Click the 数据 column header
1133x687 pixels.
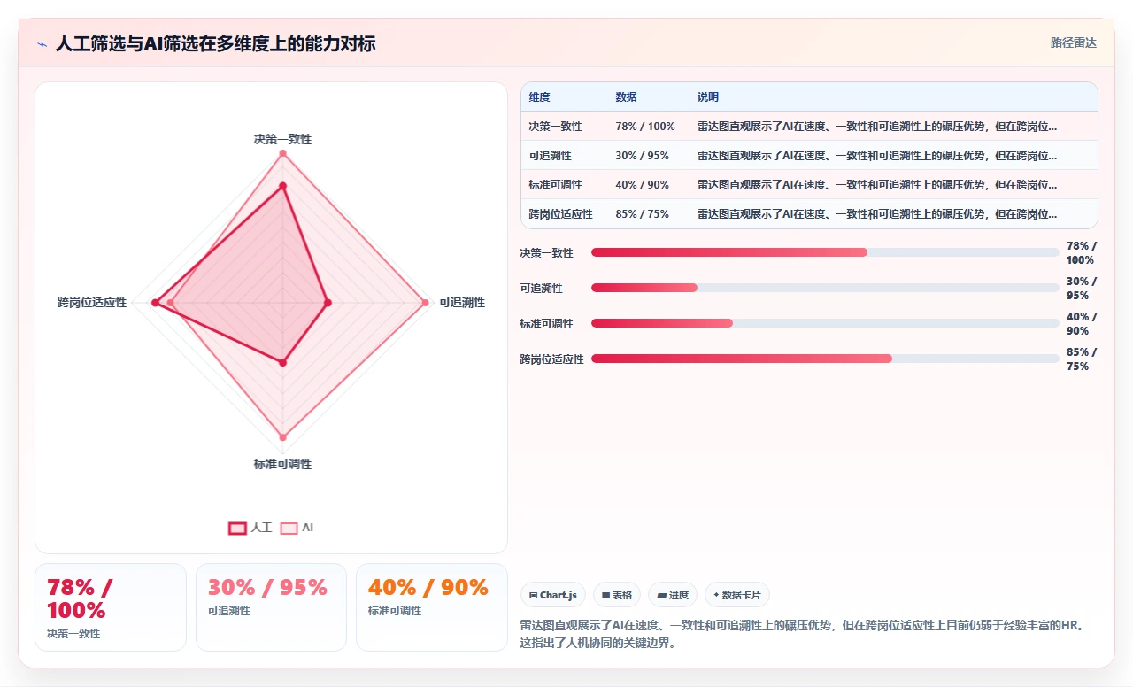pos(626,97)
